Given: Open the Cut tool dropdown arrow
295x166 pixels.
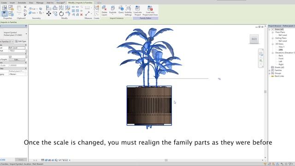Looking at the screenshot, I should [37, 9].
